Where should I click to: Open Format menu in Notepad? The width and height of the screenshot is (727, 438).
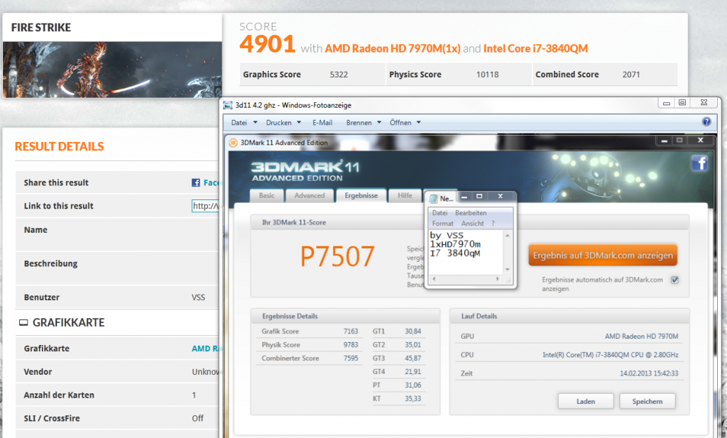(x=443, y=224)
